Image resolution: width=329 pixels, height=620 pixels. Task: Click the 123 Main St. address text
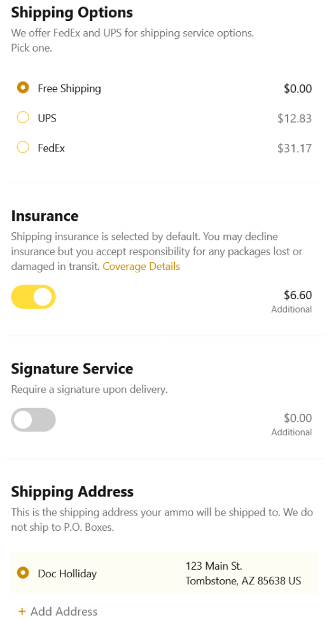pyautogui.click(x=214, y=566)
